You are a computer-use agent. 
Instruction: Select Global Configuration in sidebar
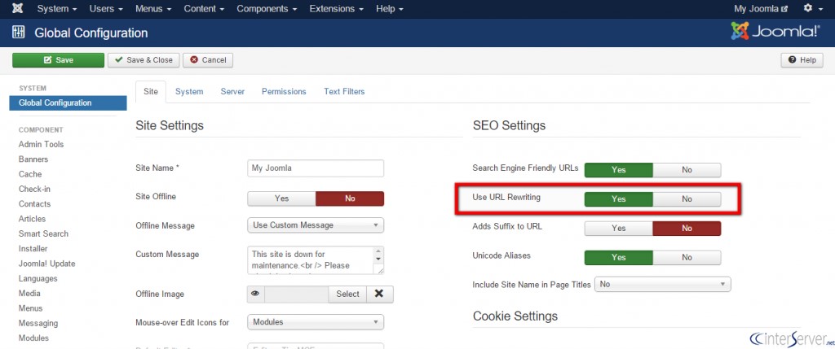click(68, 103)
